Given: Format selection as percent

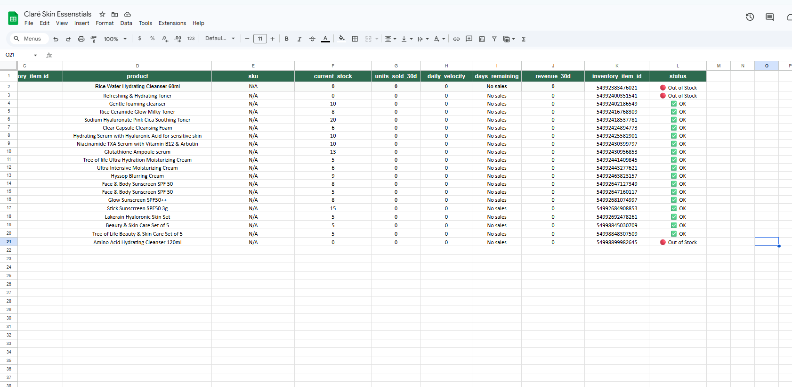Looking at the screenshot, I should coord(153,39).
